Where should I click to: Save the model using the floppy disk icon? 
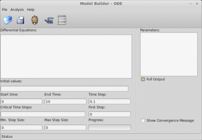click(x=20, y=20)
